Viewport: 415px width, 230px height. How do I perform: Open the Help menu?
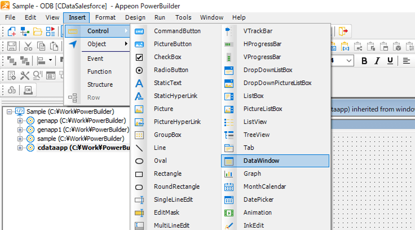pyautogui.click(x=239, y=18)
